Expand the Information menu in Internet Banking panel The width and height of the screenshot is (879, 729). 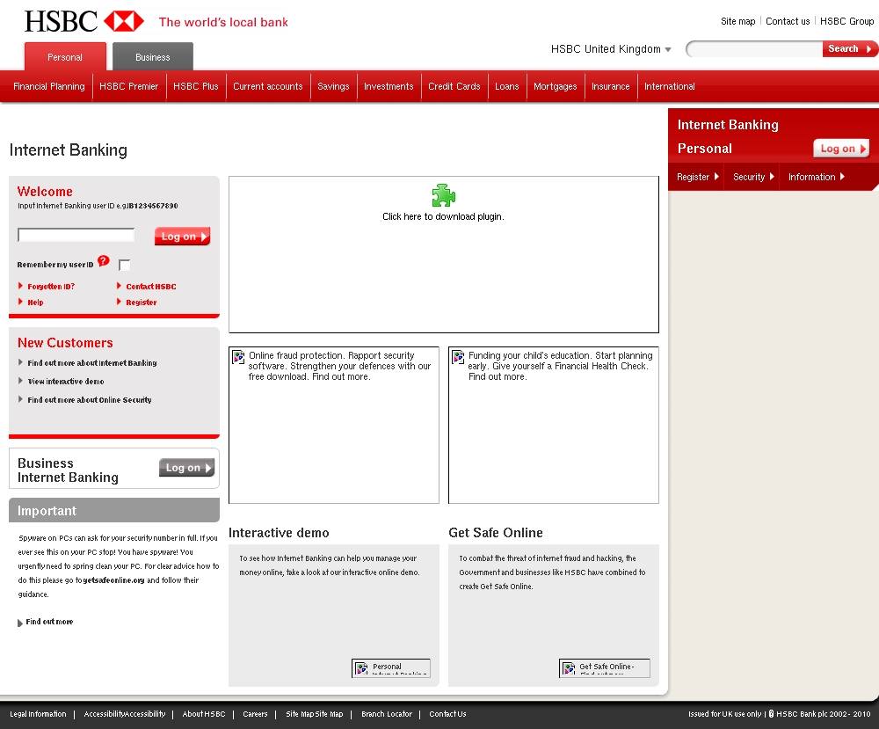pos(817,177)
